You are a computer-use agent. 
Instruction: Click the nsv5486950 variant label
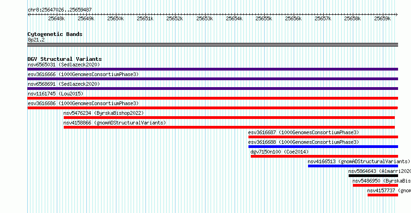pos(381,181)
